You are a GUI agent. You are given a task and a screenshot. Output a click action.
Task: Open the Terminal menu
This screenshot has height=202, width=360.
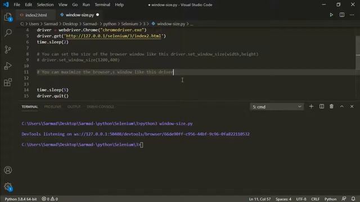[102, 4]
